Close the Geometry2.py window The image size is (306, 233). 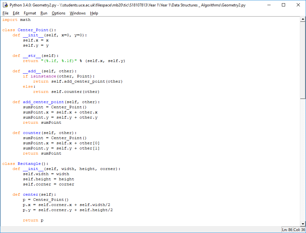(x=298, y=5)
